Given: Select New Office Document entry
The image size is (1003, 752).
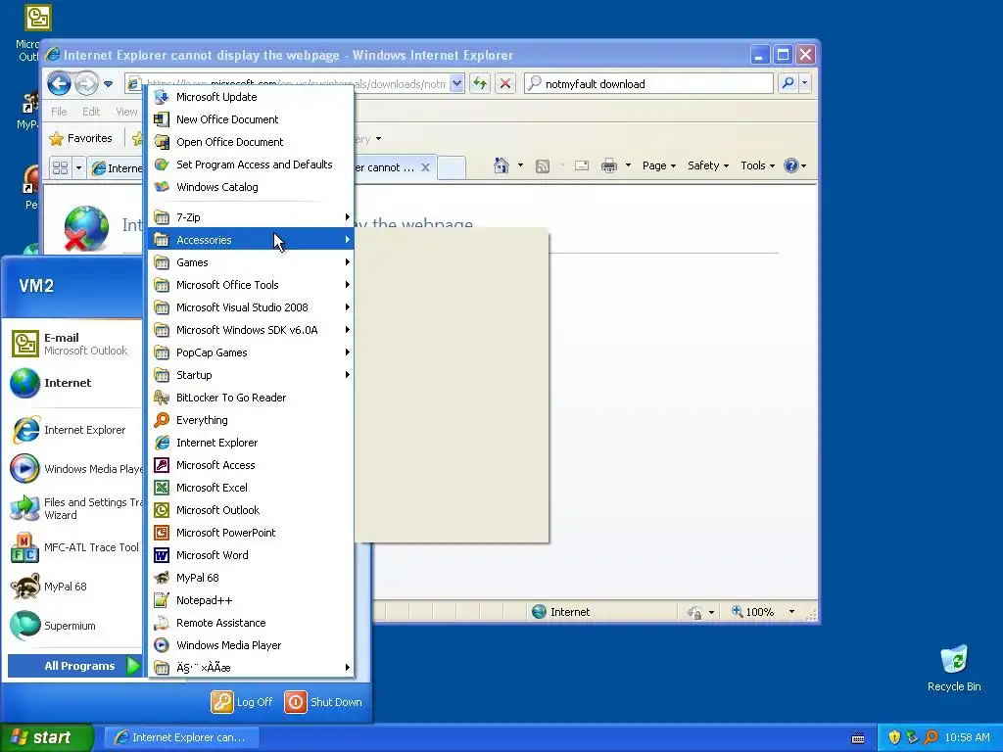Looking at the screenshot, I should pyautogui.click(x=251, y=119).
